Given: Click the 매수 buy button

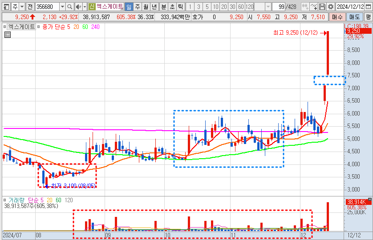Looking at the screenshot, I should (337, 17).
